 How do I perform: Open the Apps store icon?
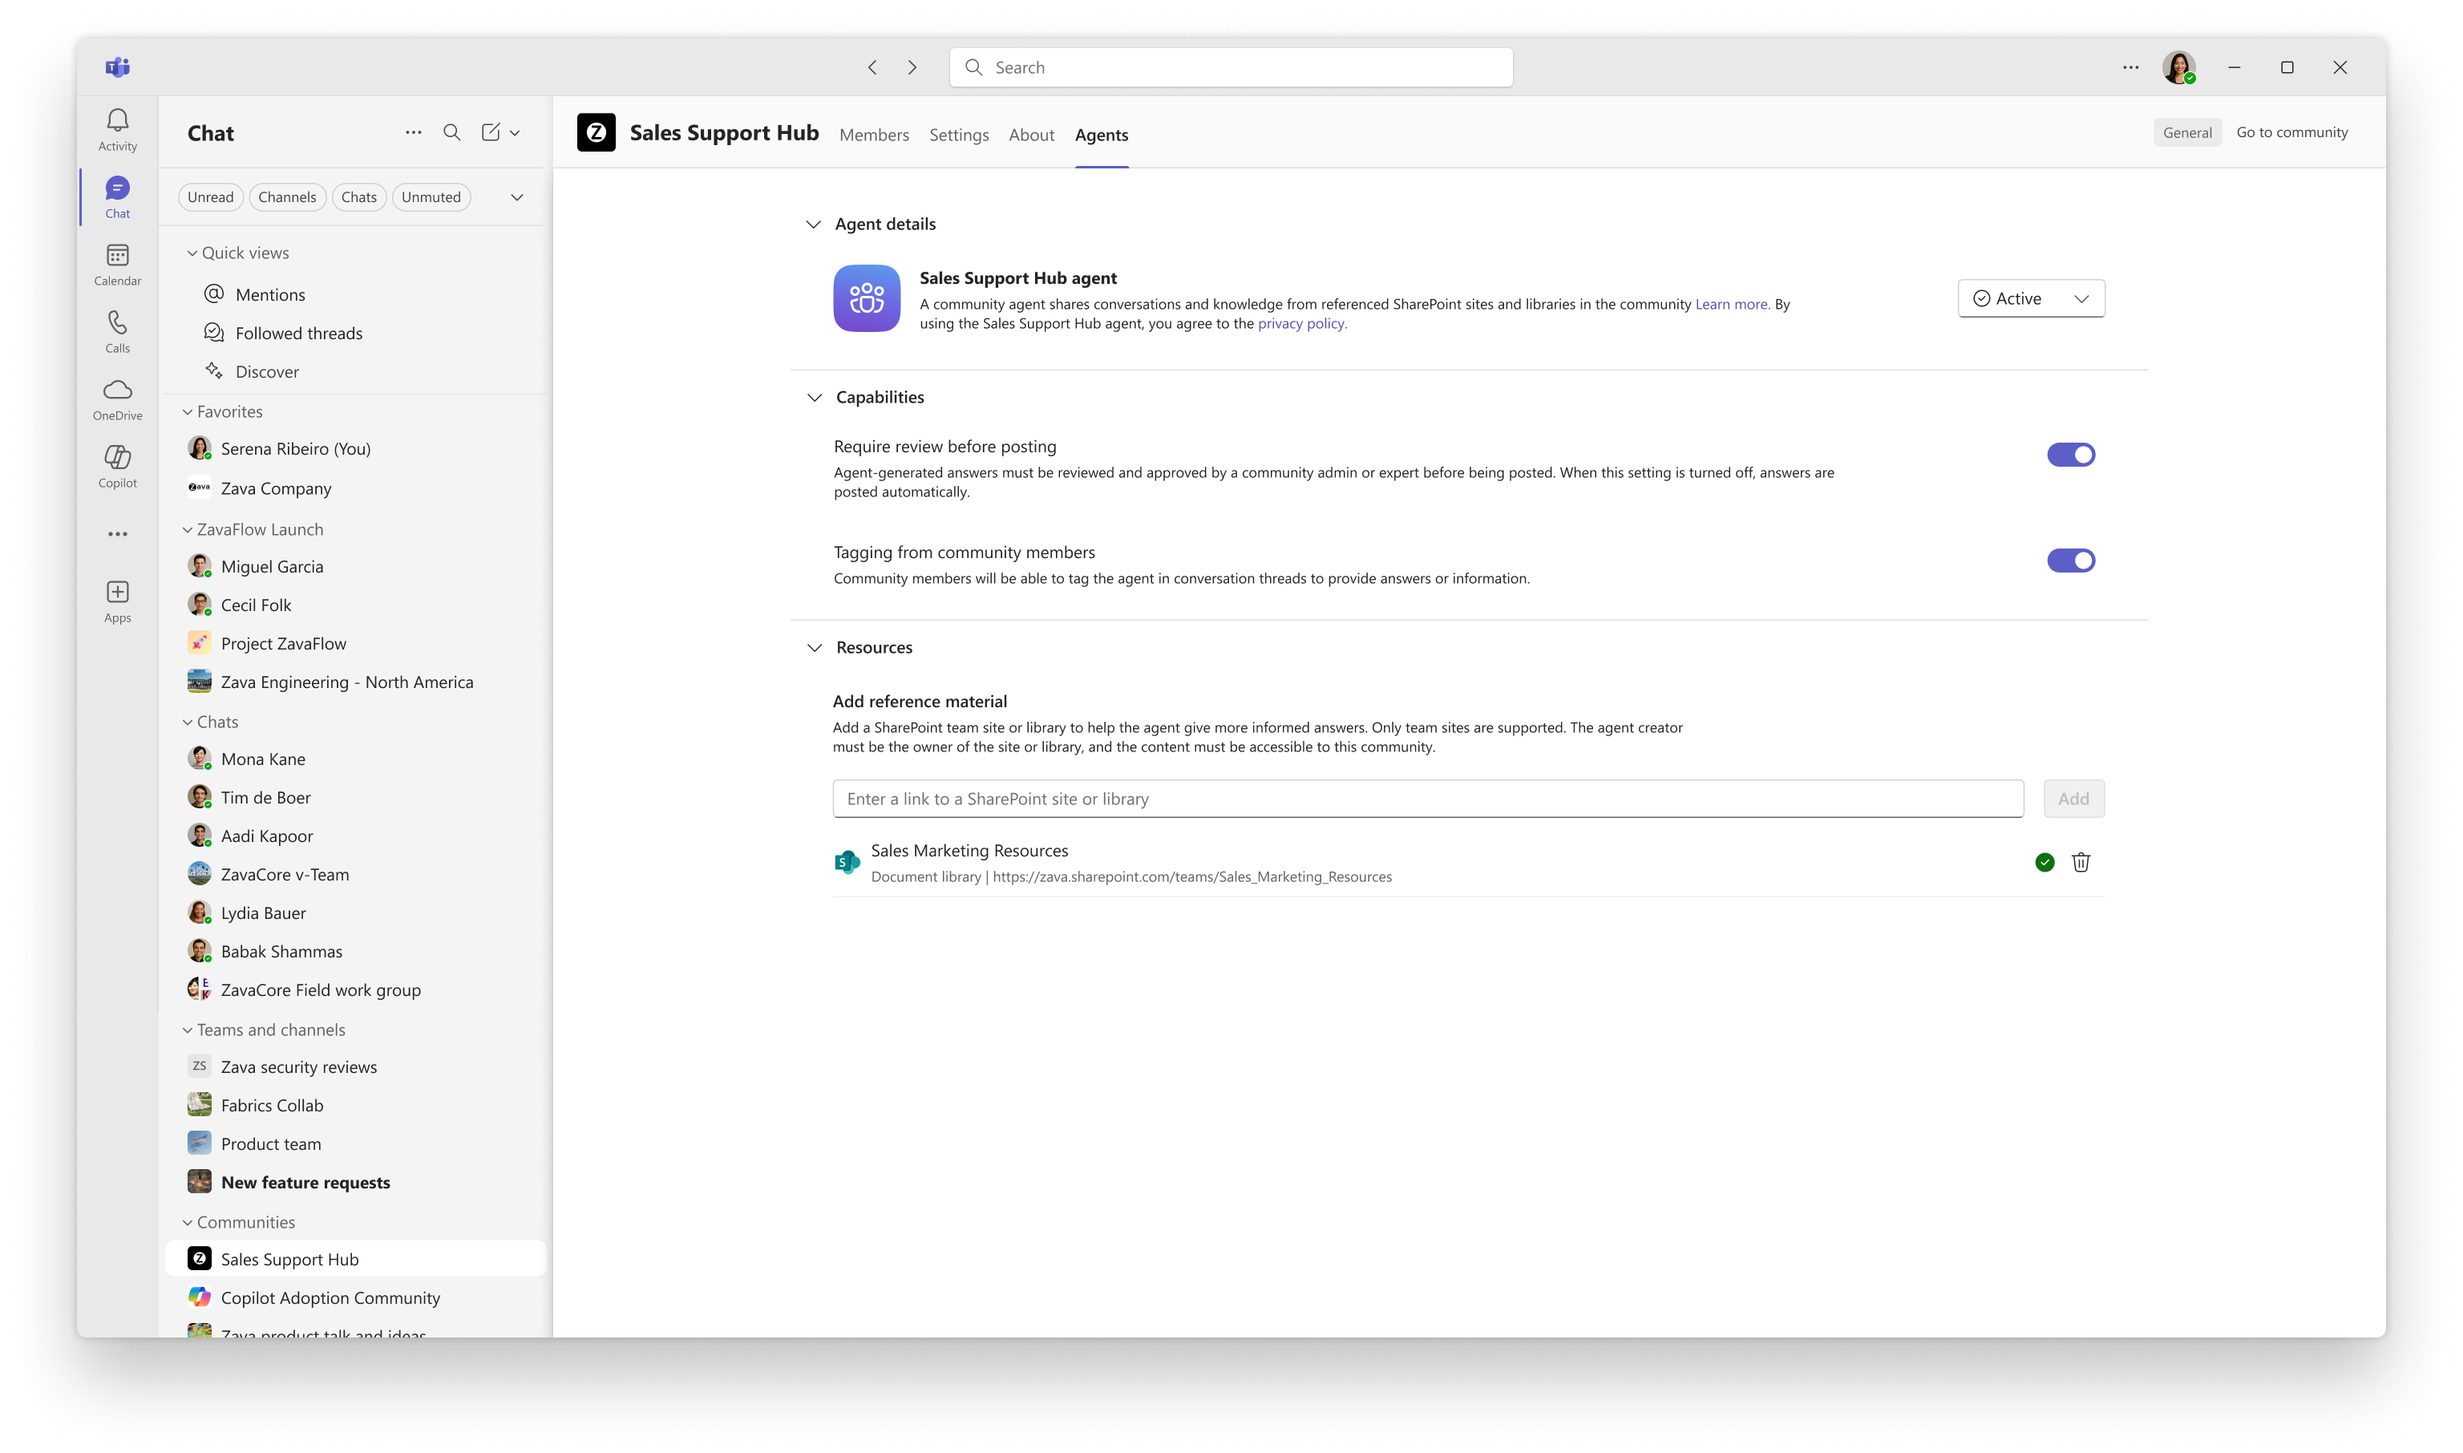tap(118, 601)
